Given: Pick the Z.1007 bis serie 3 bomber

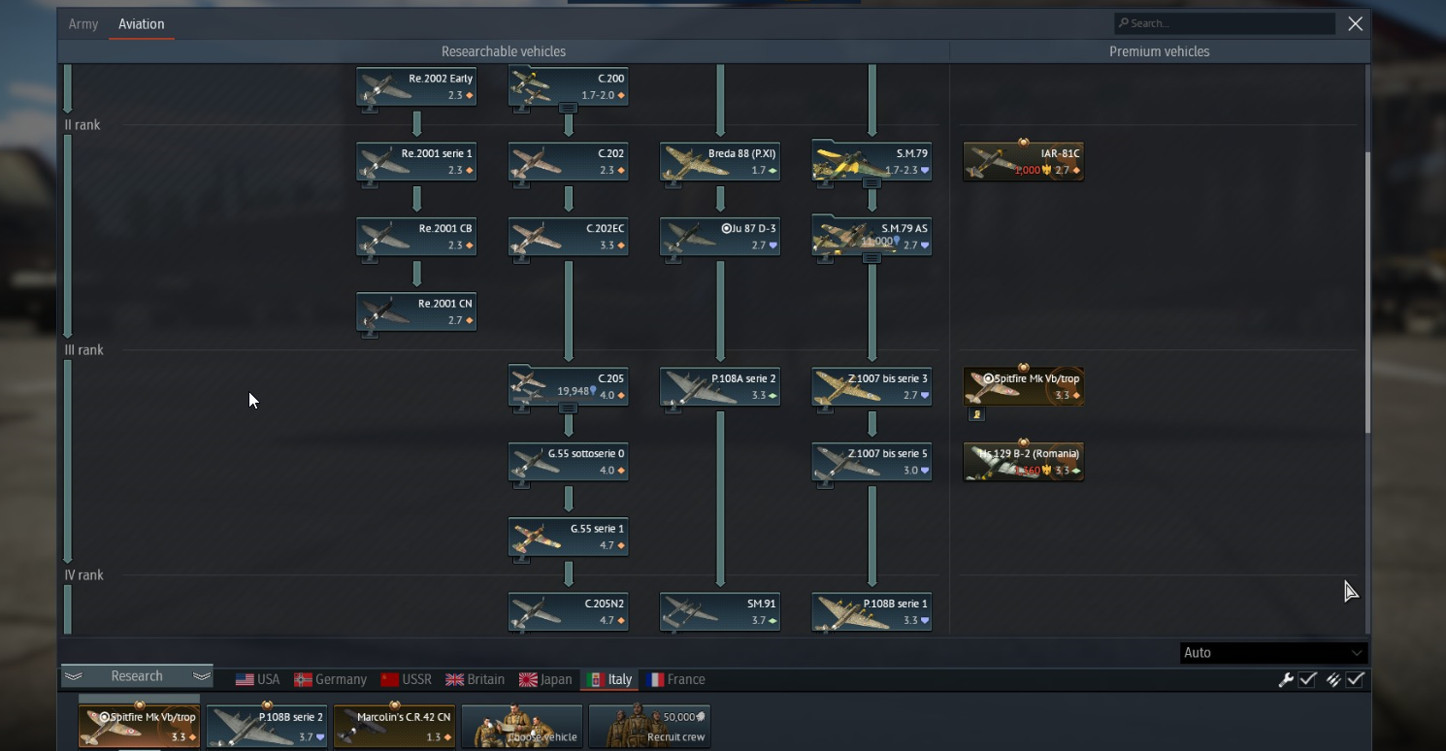Looking at the screenshot, I should pos(871,387).
